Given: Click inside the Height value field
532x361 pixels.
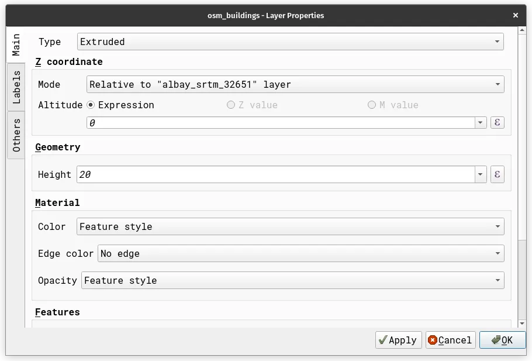Looking at the screenshot, I should pos(234,174).
